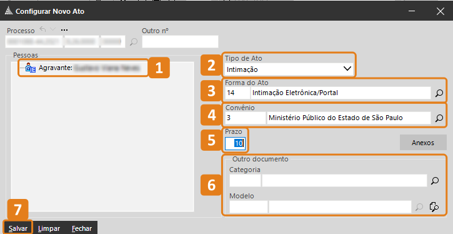Click the Configurar Novo Ato window app icon
The image size is (453, 234).
tap(9, 11)
